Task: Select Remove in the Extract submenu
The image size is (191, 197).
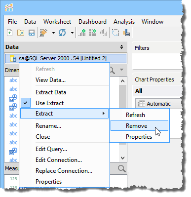Action: [x=140, y=125]
